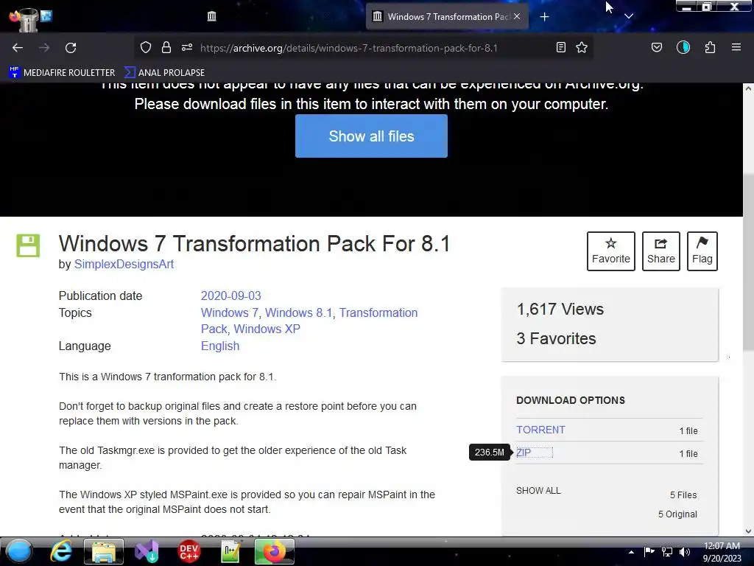The image size is (754, 566).
Task: Open the Windows Start orb
Action: [x=19, y=551]
